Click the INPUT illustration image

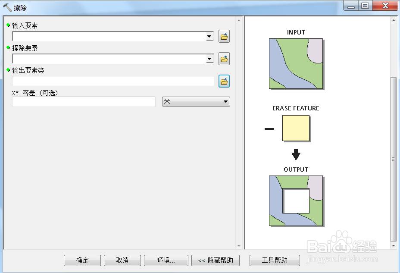(296, 64)
